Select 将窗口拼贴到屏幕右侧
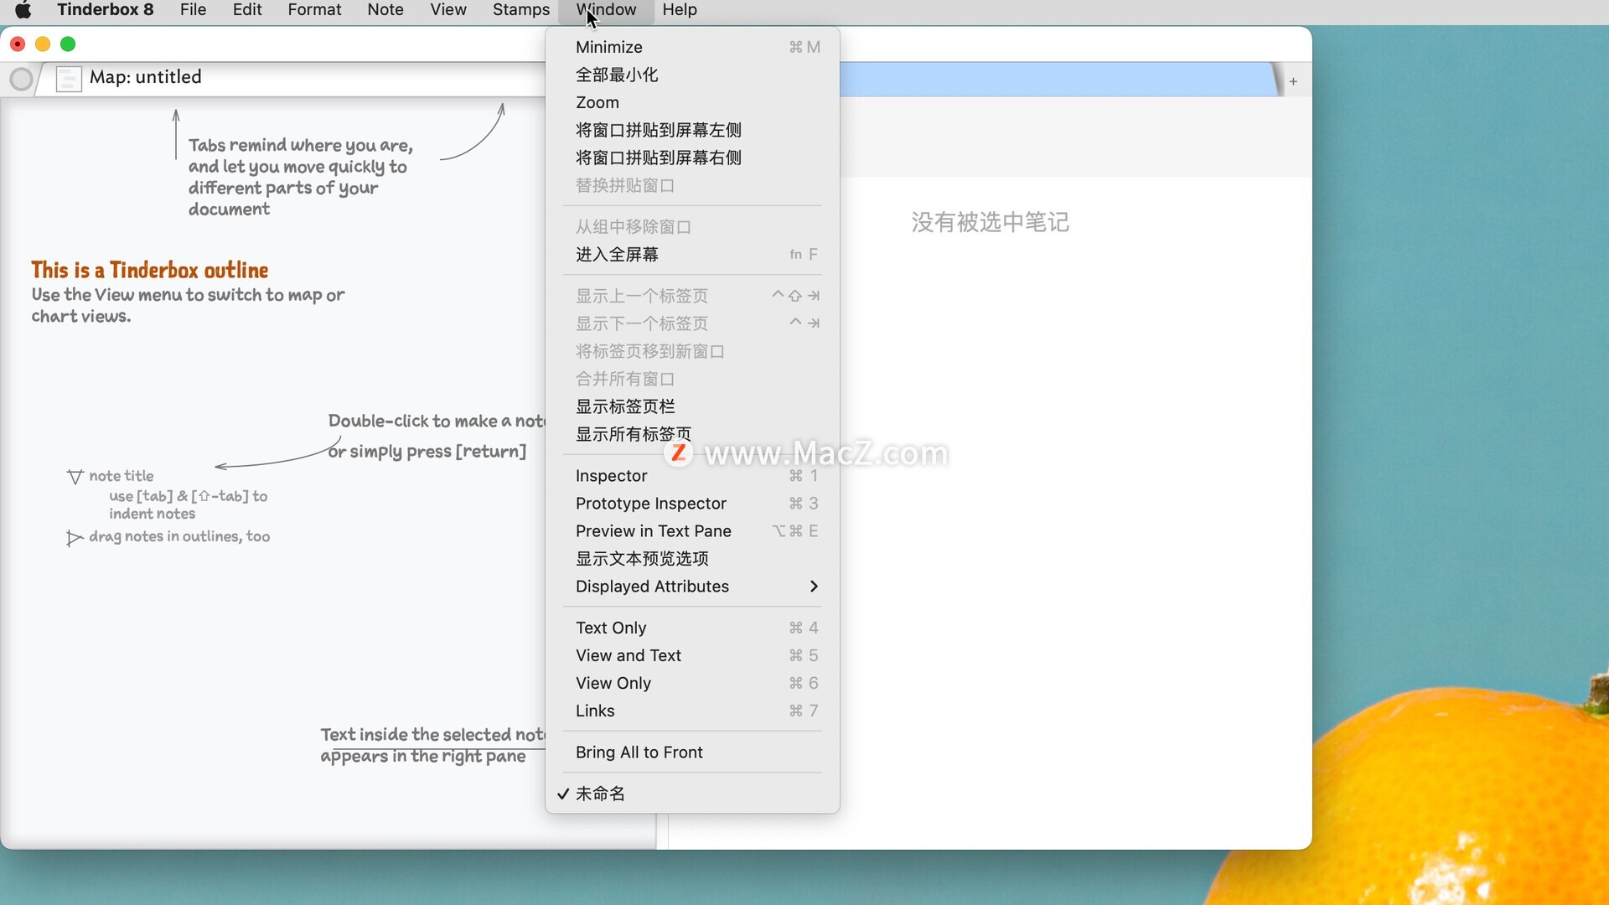Viewport: 1609px width, 905px height. point(692,158)
